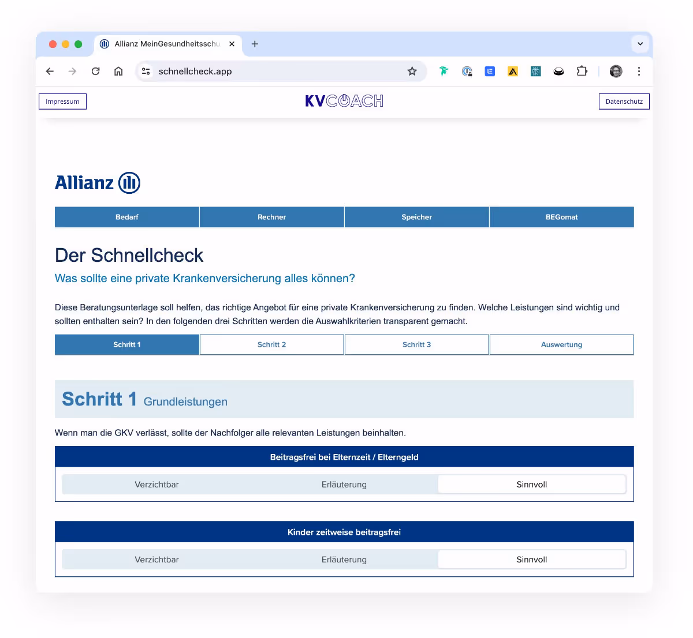Open the Impressum page
The image size is (693, 638).
(x=62, y=101)
